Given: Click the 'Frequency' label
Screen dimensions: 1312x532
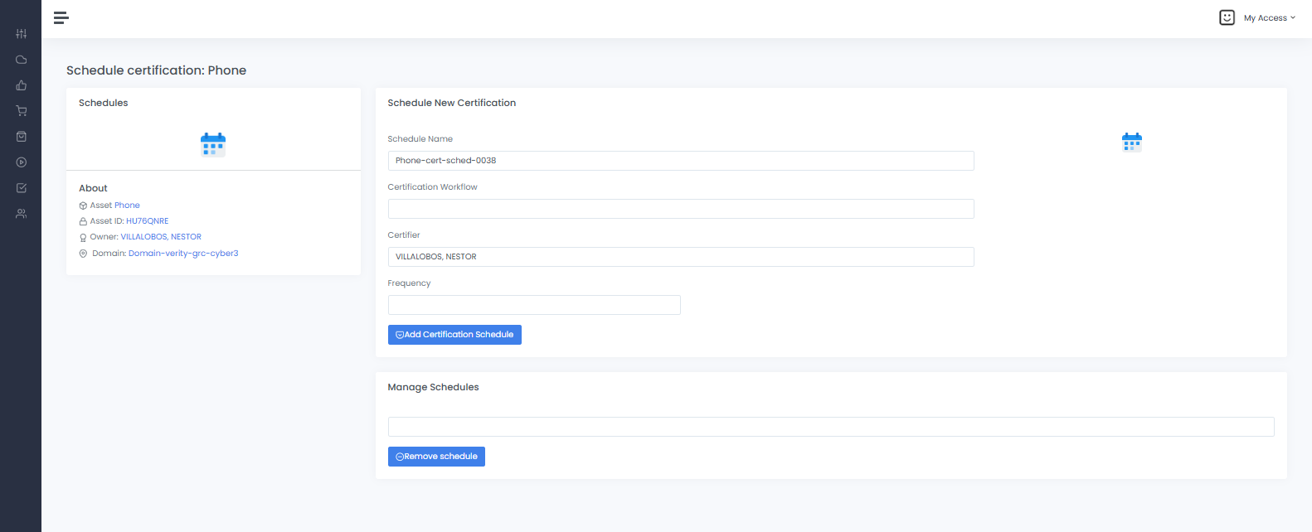Looking at the screenshot, I should coord(410,283).
